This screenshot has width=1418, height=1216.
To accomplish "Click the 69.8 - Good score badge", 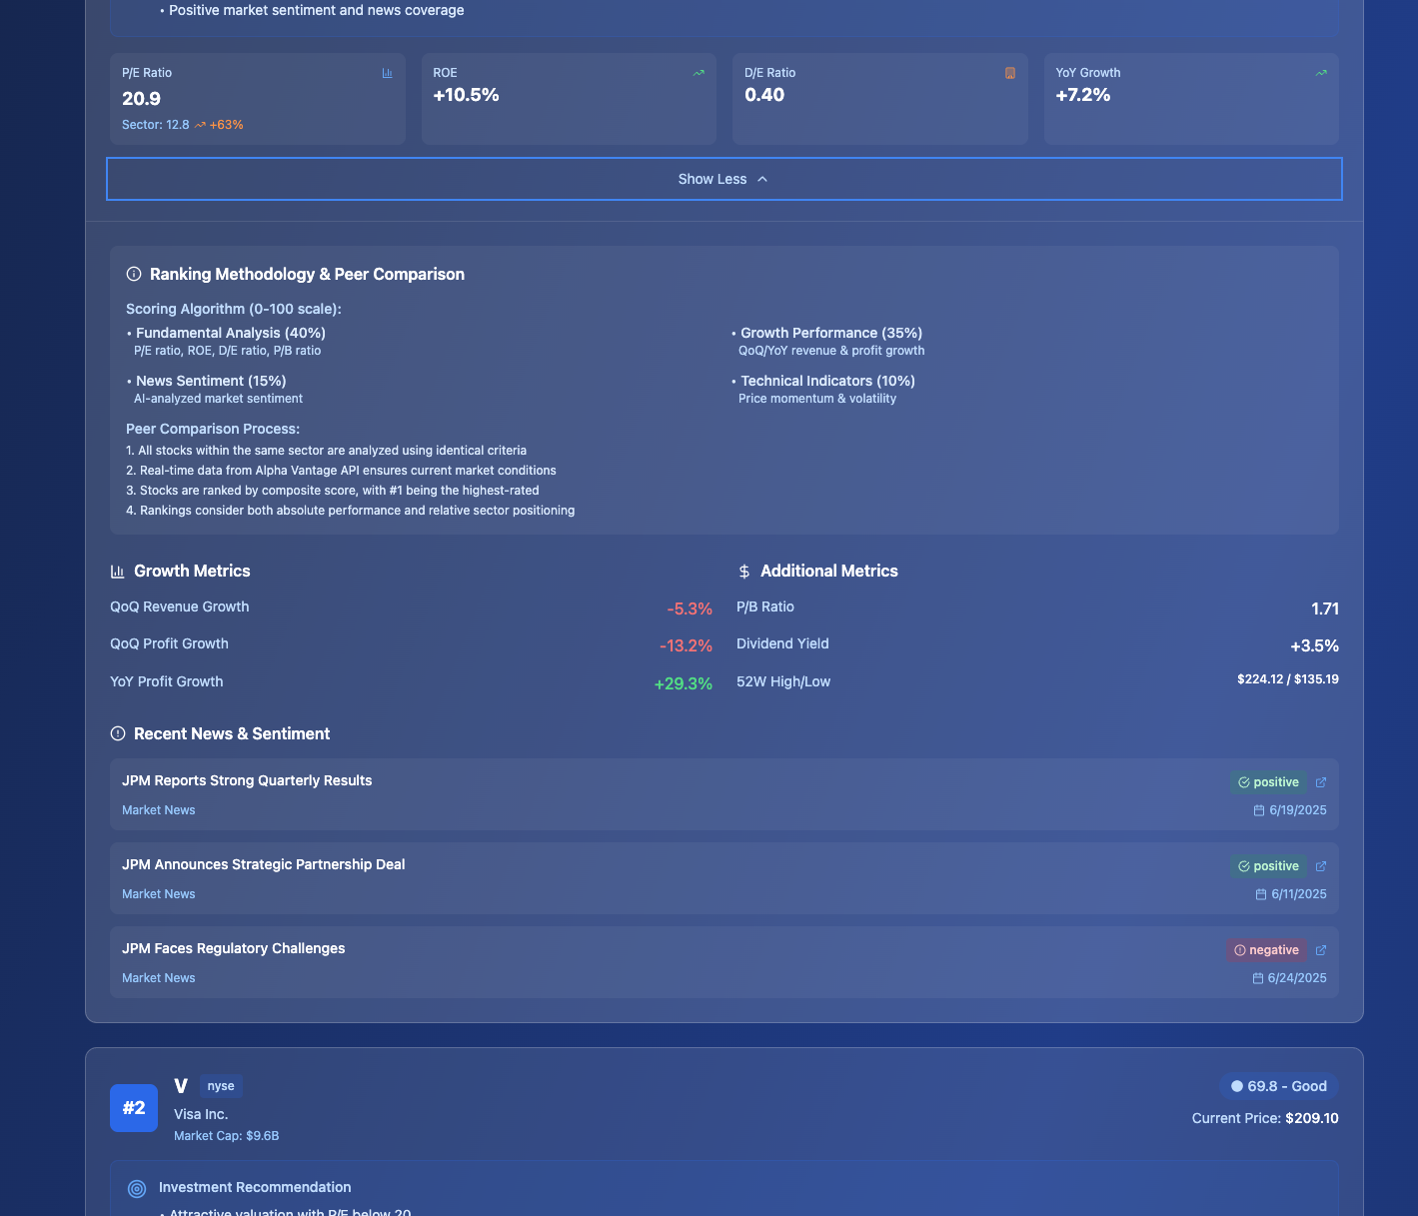I will (1279, 1086).
